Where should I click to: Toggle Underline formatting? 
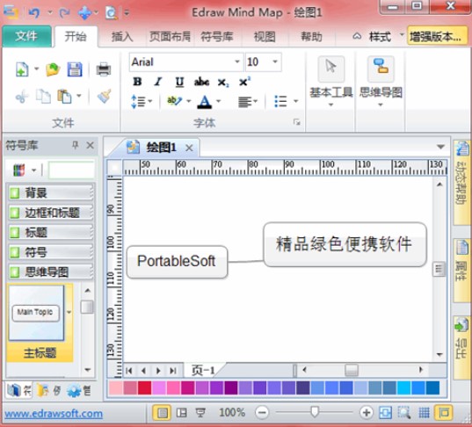179,82
